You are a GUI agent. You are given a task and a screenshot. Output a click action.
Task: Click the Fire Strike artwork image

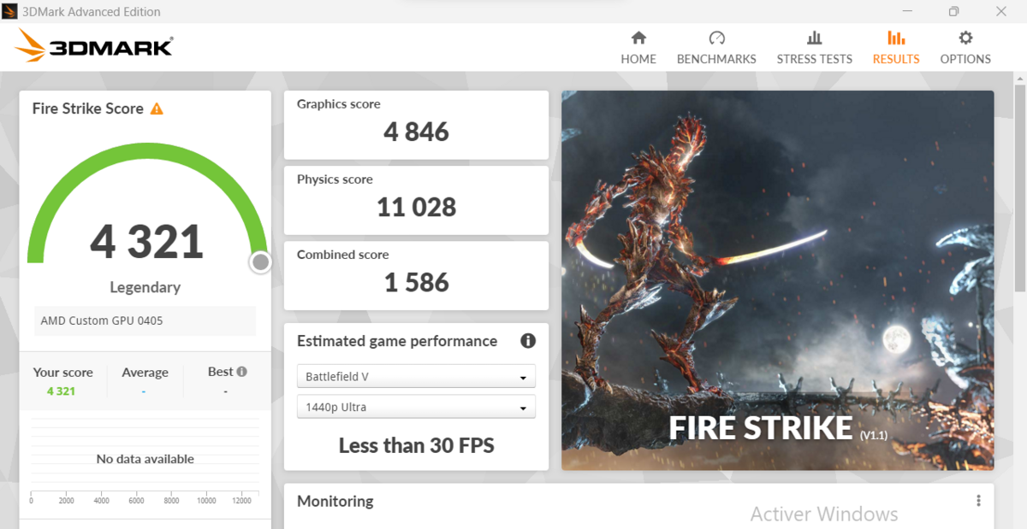point(778,280)
